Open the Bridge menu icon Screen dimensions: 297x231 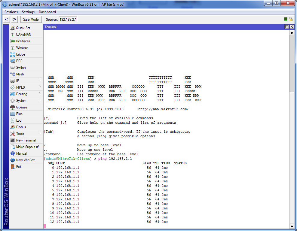pos(13,54)
